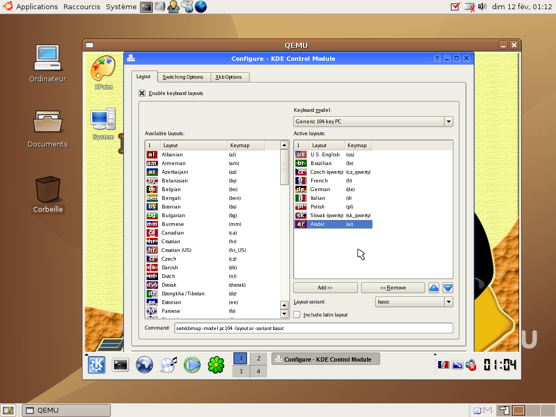
Task: Click the << Remove button
Action: click(393, 288)
